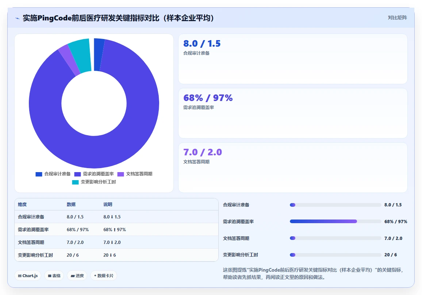Click the 对比矩阵 label in header
Screen dimensions: 422x295
tap(397, 18)
